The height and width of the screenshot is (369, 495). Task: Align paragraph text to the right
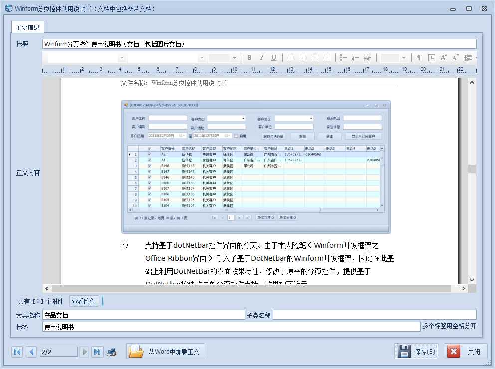(303, 58)
